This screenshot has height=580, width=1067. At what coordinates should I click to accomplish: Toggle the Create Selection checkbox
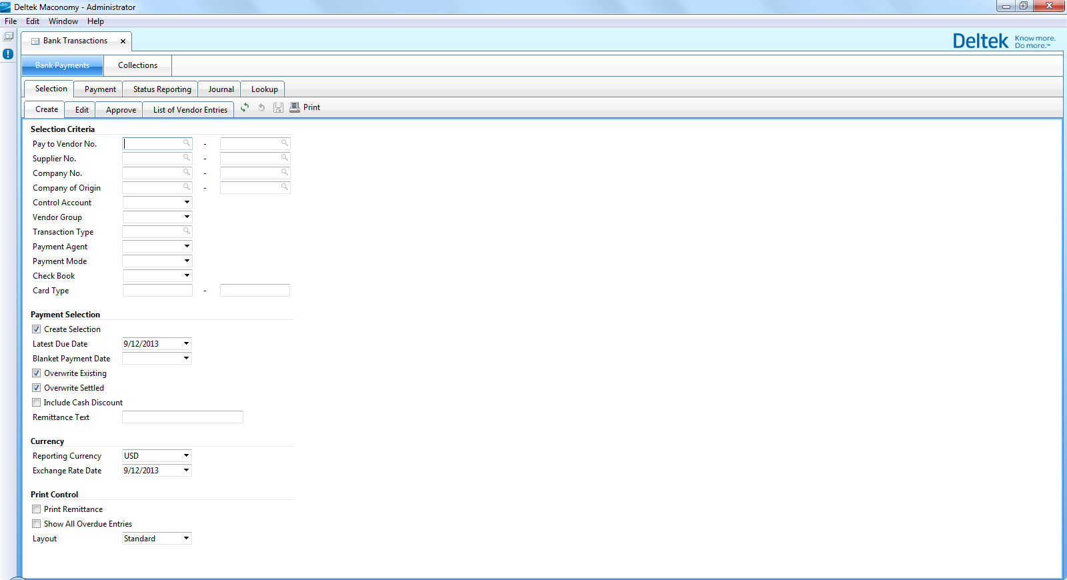(37, 329)
